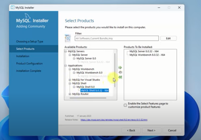Select MySQL Workbench 8.0.32 - X64 in install list
Screen dimensions: 201x140
coord(147,55)
